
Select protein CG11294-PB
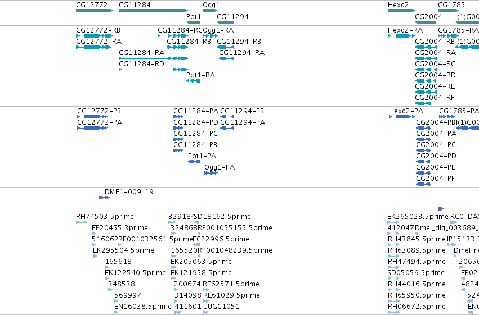(x=227, y=117)
